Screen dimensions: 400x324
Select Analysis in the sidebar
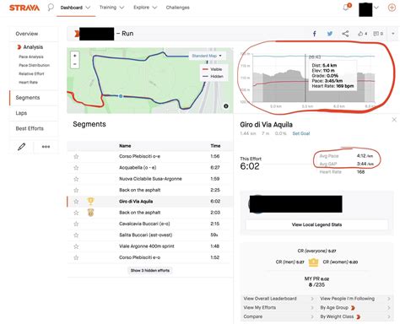point(33,47)
